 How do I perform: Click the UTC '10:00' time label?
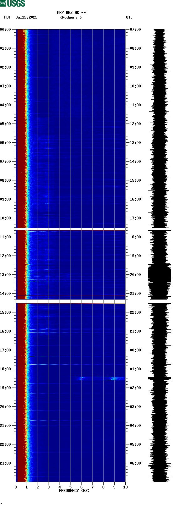click(135, 86)
